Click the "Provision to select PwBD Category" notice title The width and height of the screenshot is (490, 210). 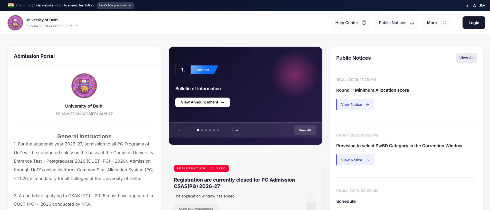pos(399,146)
